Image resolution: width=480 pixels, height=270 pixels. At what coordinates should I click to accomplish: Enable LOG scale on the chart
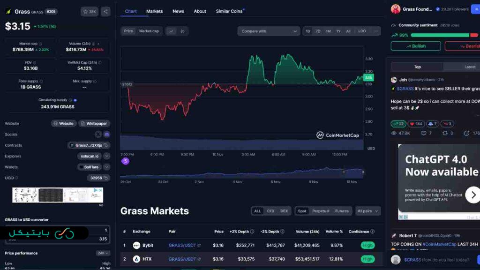[x=361, y=30]
